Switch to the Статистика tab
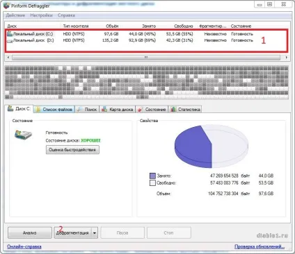This screenshot has height=254, width=295. point(185,110)
